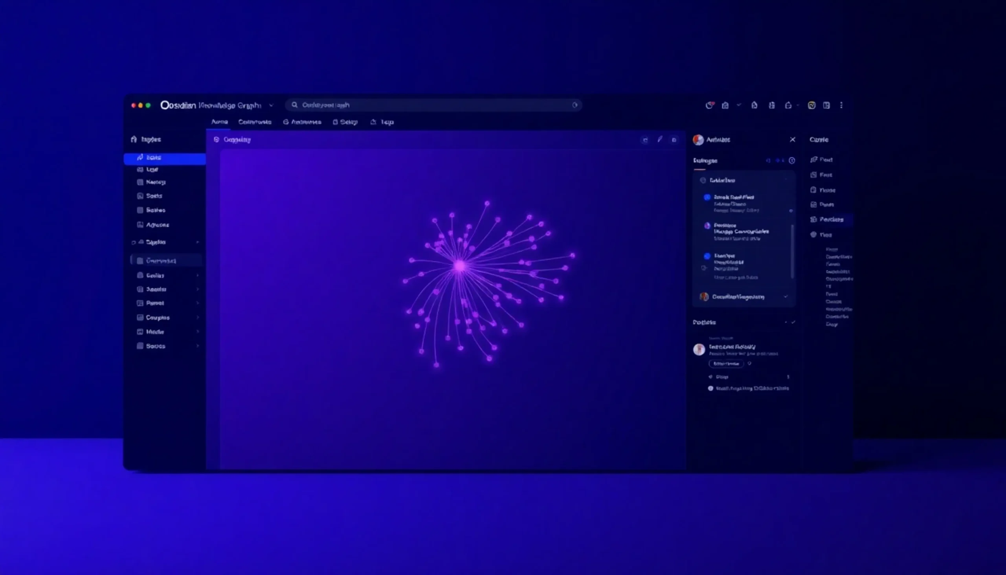
Task: Select the glowing central hub node in graph
Action: tap(460, 266)
